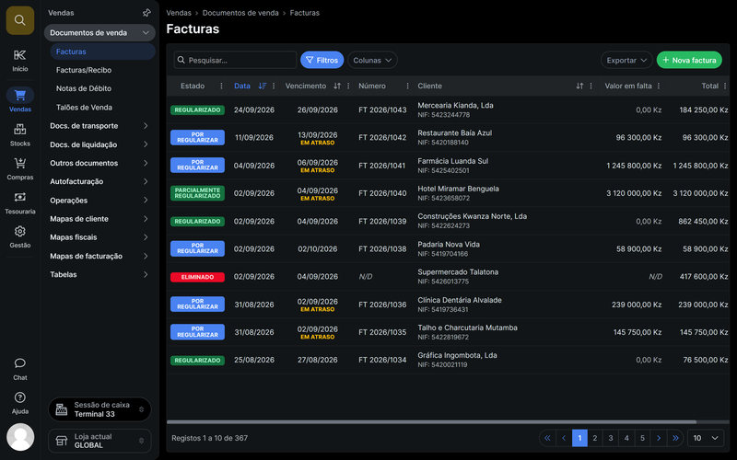Jump to last page of results
This screenshot has height=460, width=737.
pos(675,438)
